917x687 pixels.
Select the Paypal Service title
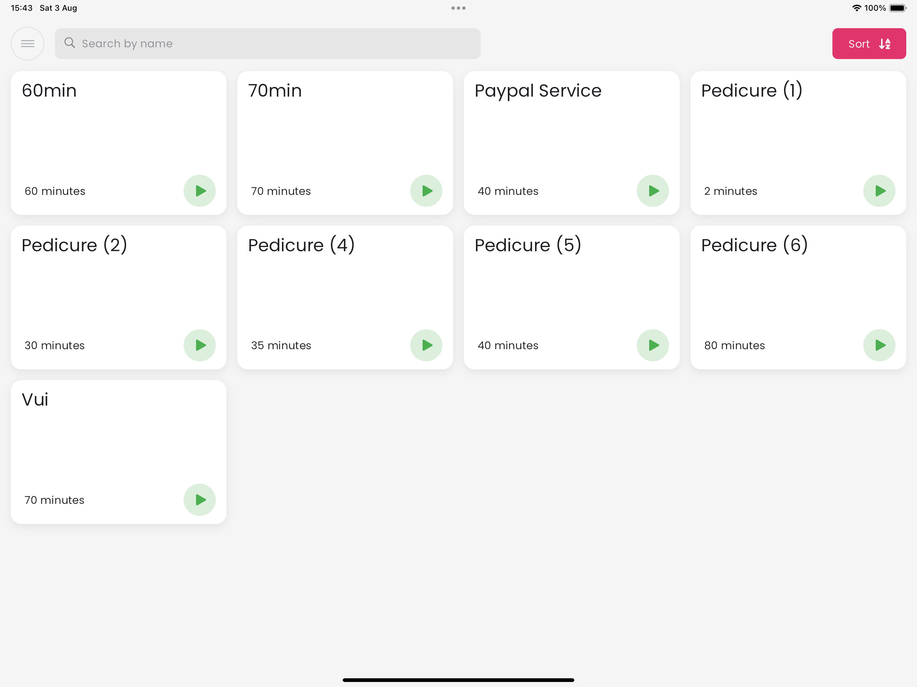click(538, 92)
